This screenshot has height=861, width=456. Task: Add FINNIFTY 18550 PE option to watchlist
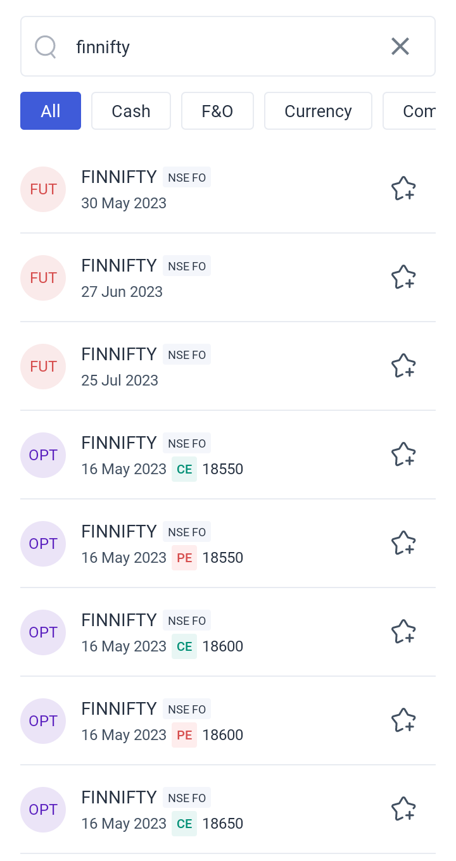(x=403, y=543)
